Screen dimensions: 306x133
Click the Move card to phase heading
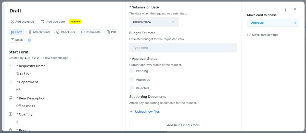tap(262, 15)
